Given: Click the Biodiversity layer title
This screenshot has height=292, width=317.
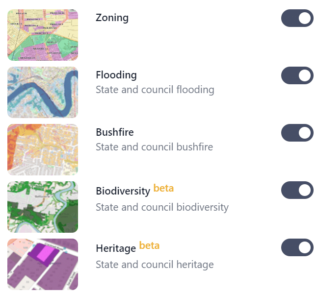Looking at the screenshot, I should (123, 191).
